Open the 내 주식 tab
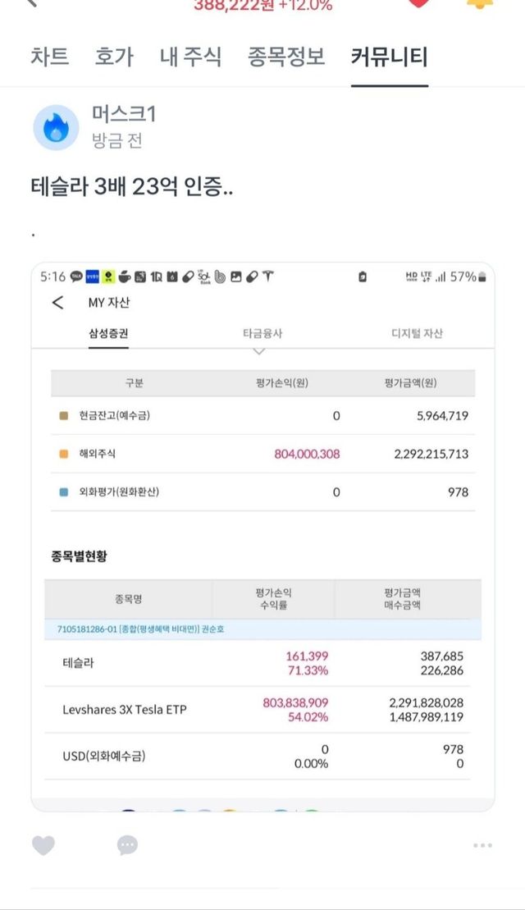This screenshot has width=525, height=910. [190, 57]
